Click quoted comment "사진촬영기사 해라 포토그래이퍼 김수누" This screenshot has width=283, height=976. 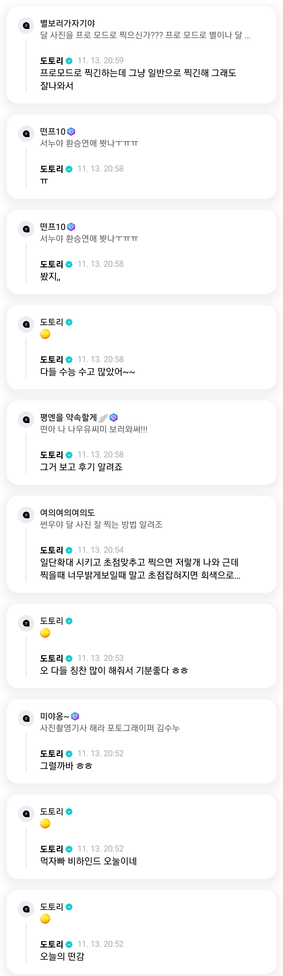pos(110,728)
